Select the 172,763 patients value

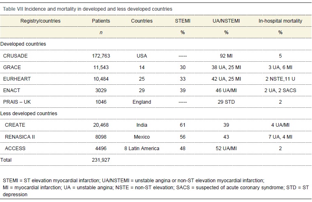click(101, 55)
